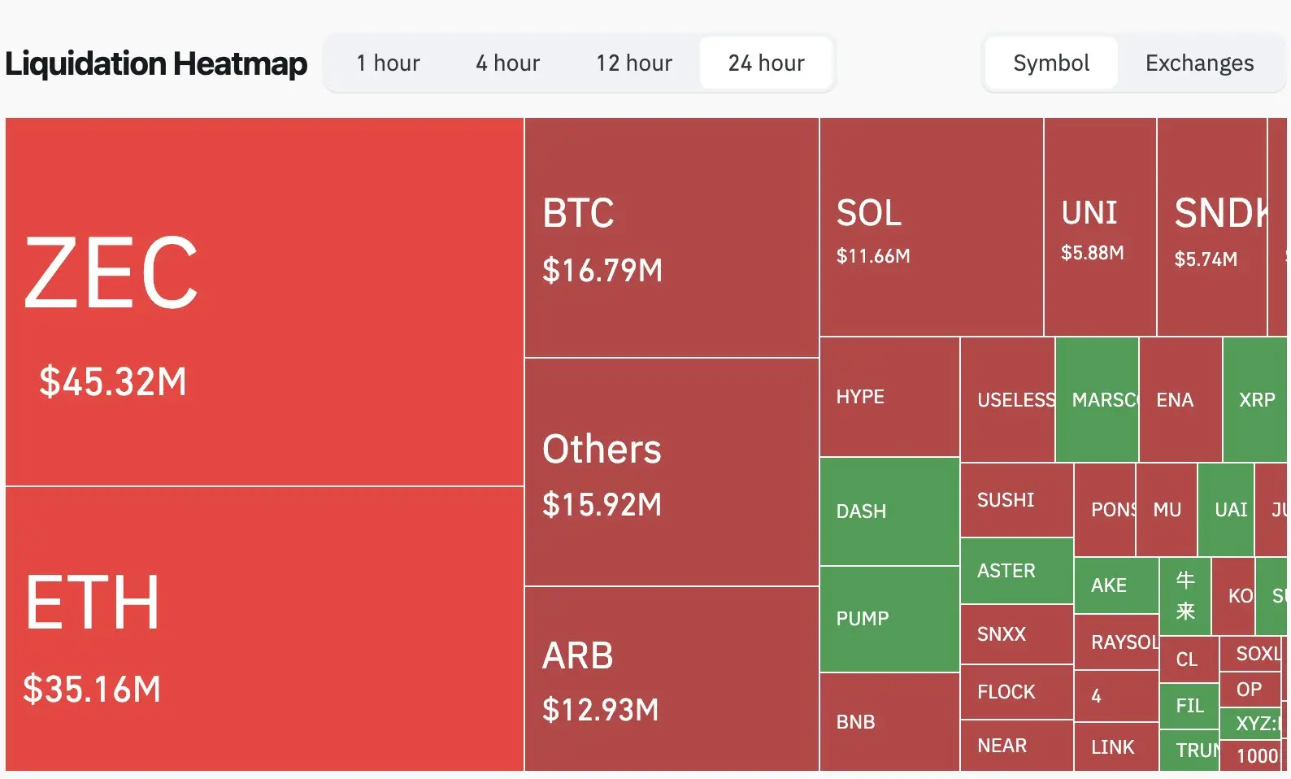Select the 4 hour timeframe

point(507,63)
